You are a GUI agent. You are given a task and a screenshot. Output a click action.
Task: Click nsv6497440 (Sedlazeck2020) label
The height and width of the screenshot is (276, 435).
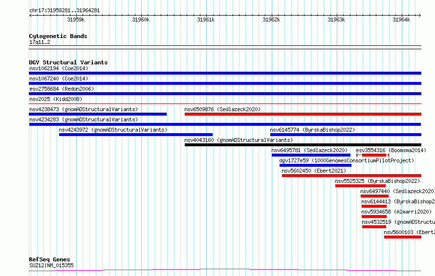(x=397, y=191)
